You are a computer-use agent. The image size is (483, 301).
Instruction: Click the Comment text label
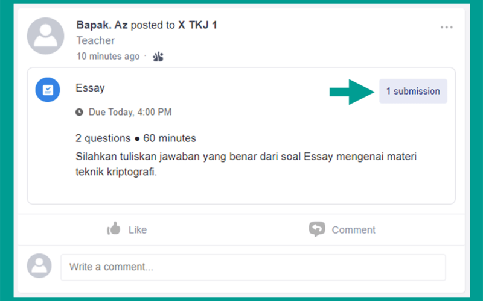(x=353, y=230)
